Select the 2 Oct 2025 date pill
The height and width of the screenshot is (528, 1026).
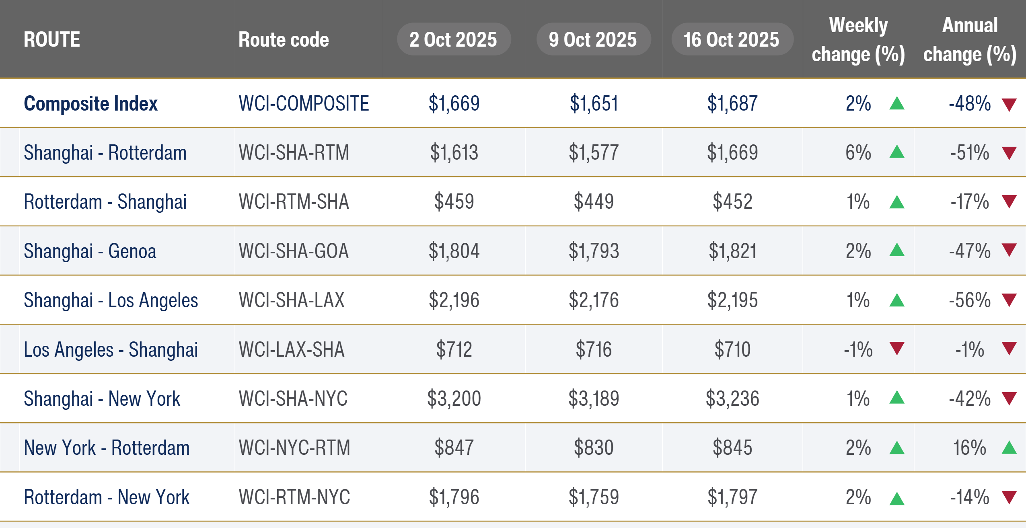click(454, 39)
